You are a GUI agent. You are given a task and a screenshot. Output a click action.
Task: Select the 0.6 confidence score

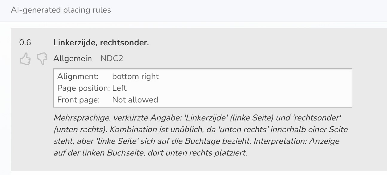tap(25, 43)
